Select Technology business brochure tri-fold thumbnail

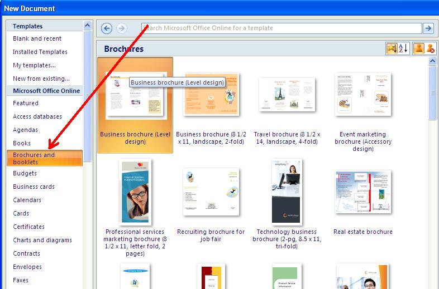click(287, 192)
